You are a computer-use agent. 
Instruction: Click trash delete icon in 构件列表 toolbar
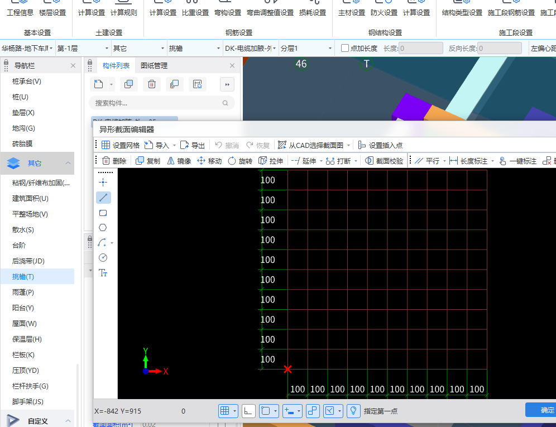(152, 84)
